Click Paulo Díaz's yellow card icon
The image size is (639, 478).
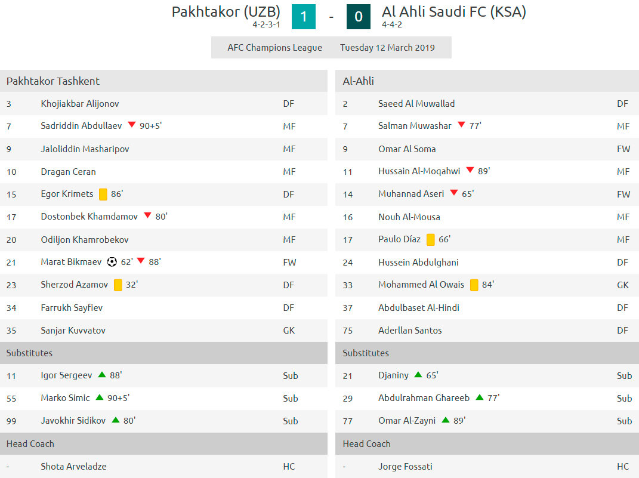(x=430, y=240)
